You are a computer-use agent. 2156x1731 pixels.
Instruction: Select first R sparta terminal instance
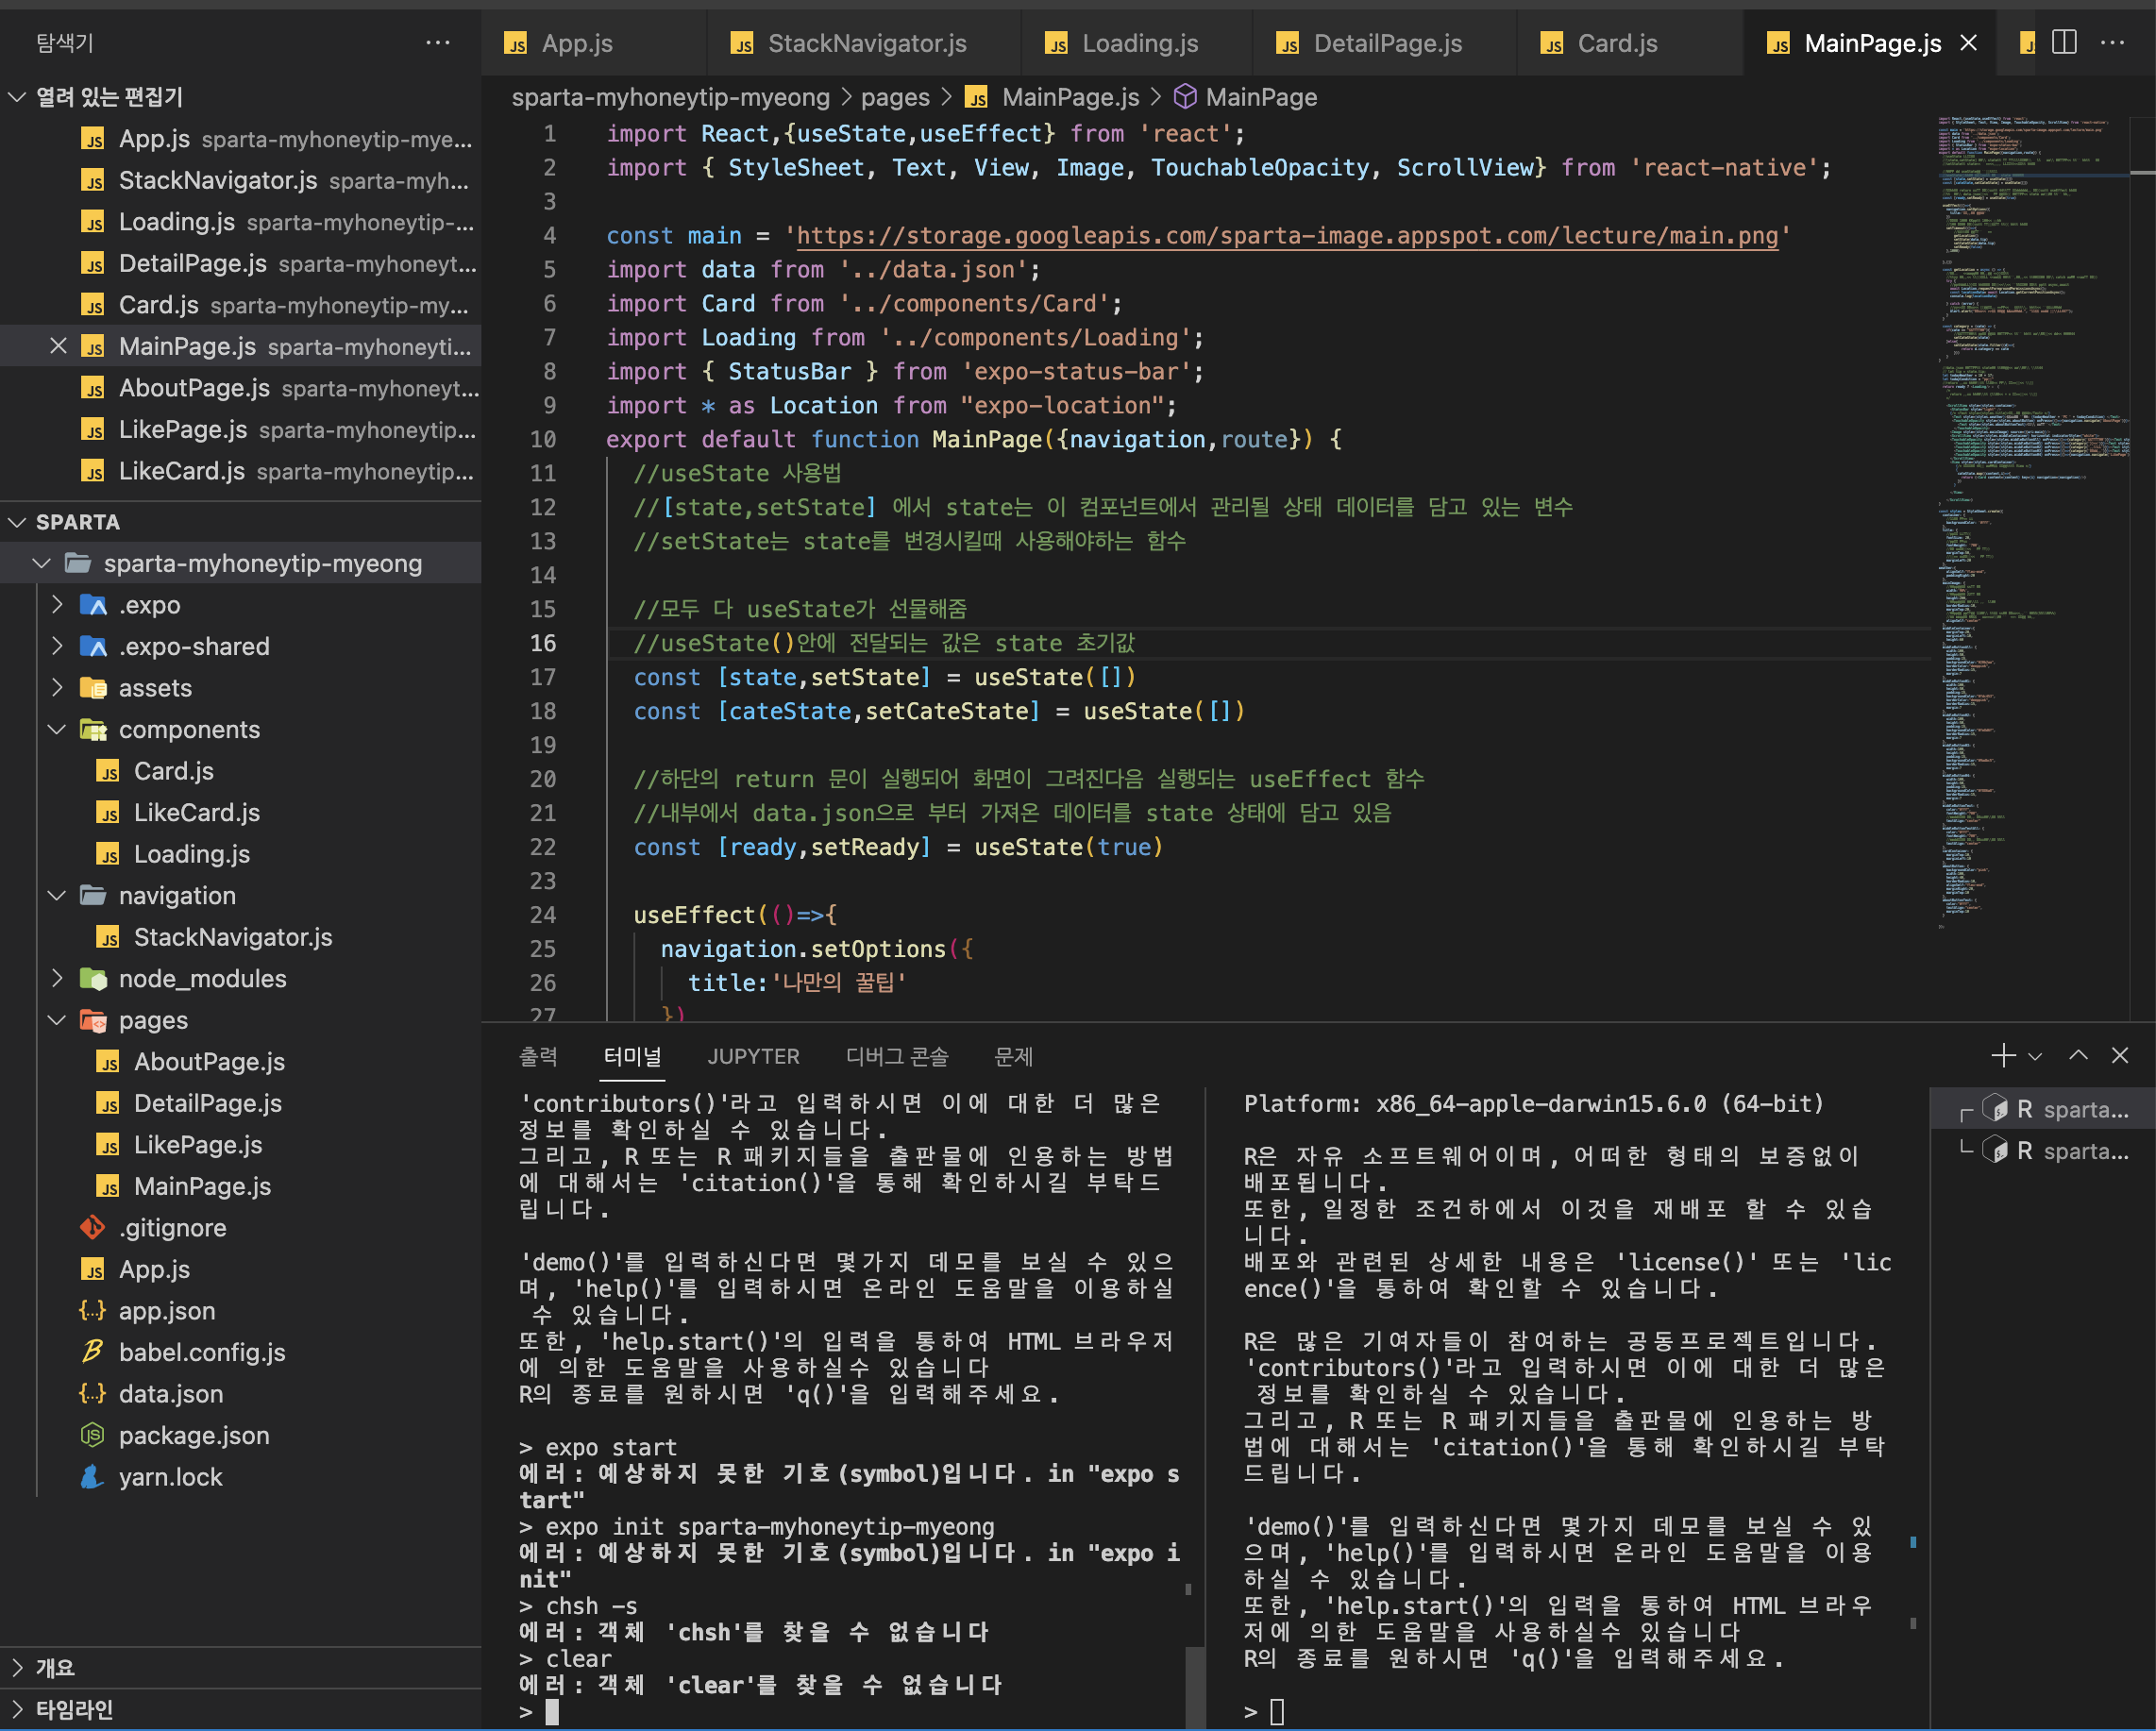2042,1109
